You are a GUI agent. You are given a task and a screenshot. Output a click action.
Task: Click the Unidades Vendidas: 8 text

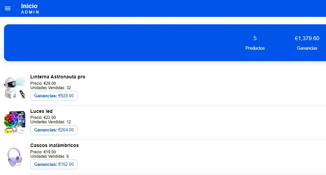pyautogui.click(x=50, y=156)
